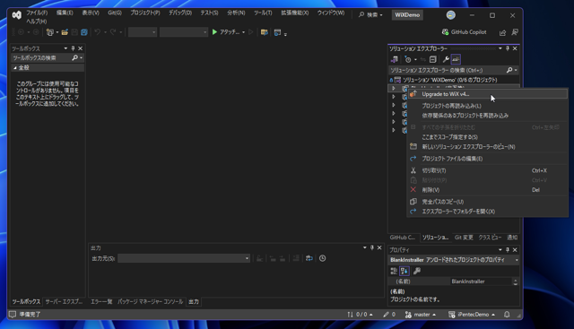Open the 拡張機能(X) menu
The width and height of the screenshot is (574, 329).
click(x=295, y=13)
